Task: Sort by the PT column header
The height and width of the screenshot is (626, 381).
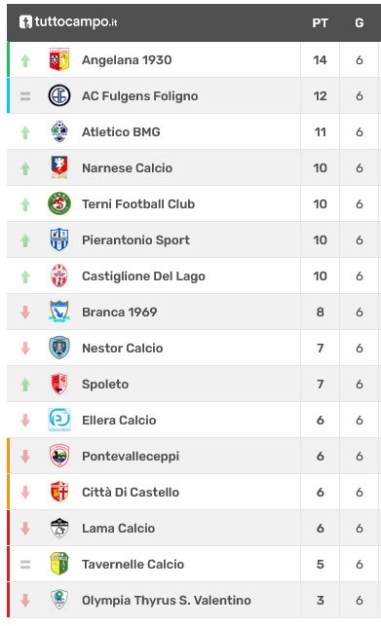Action: (320, 23)
